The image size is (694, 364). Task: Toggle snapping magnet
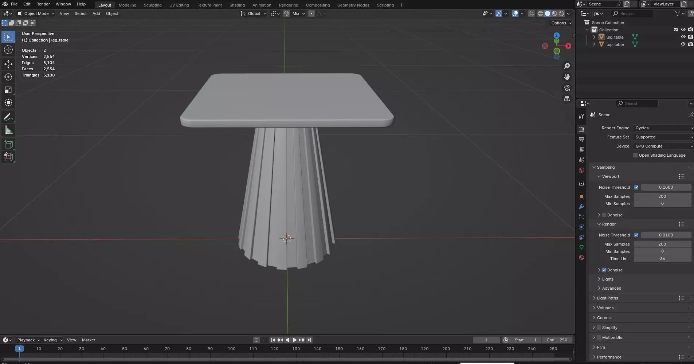pyautogui.click(x=286, y=13)
